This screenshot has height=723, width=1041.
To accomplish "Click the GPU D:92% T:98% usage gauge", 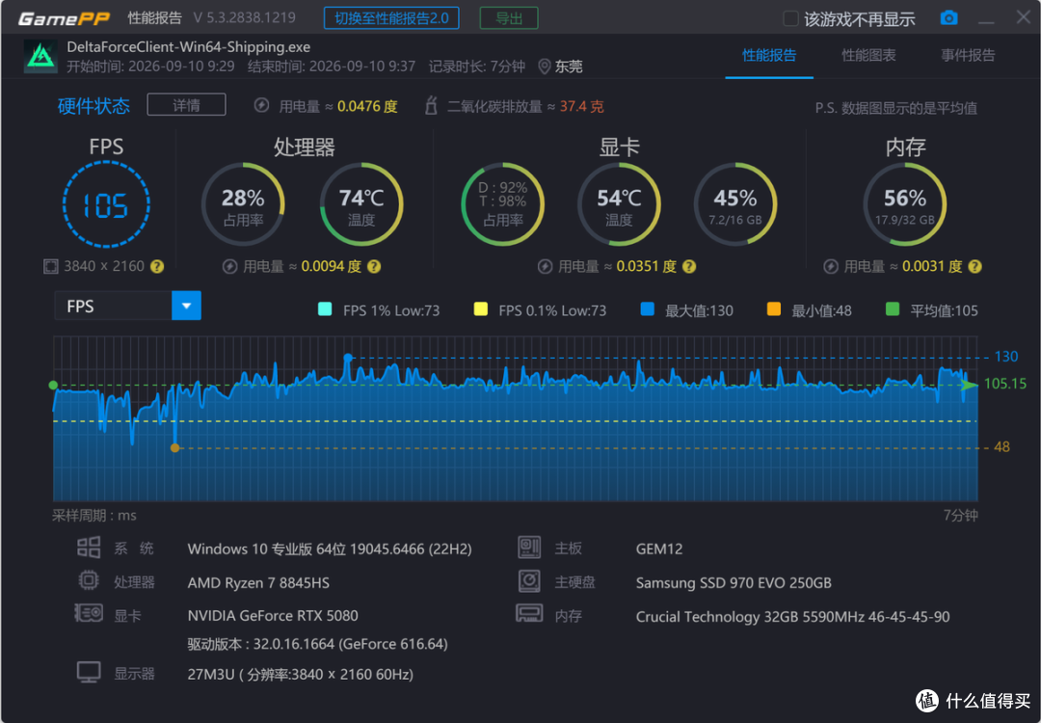I will (502, 204).
